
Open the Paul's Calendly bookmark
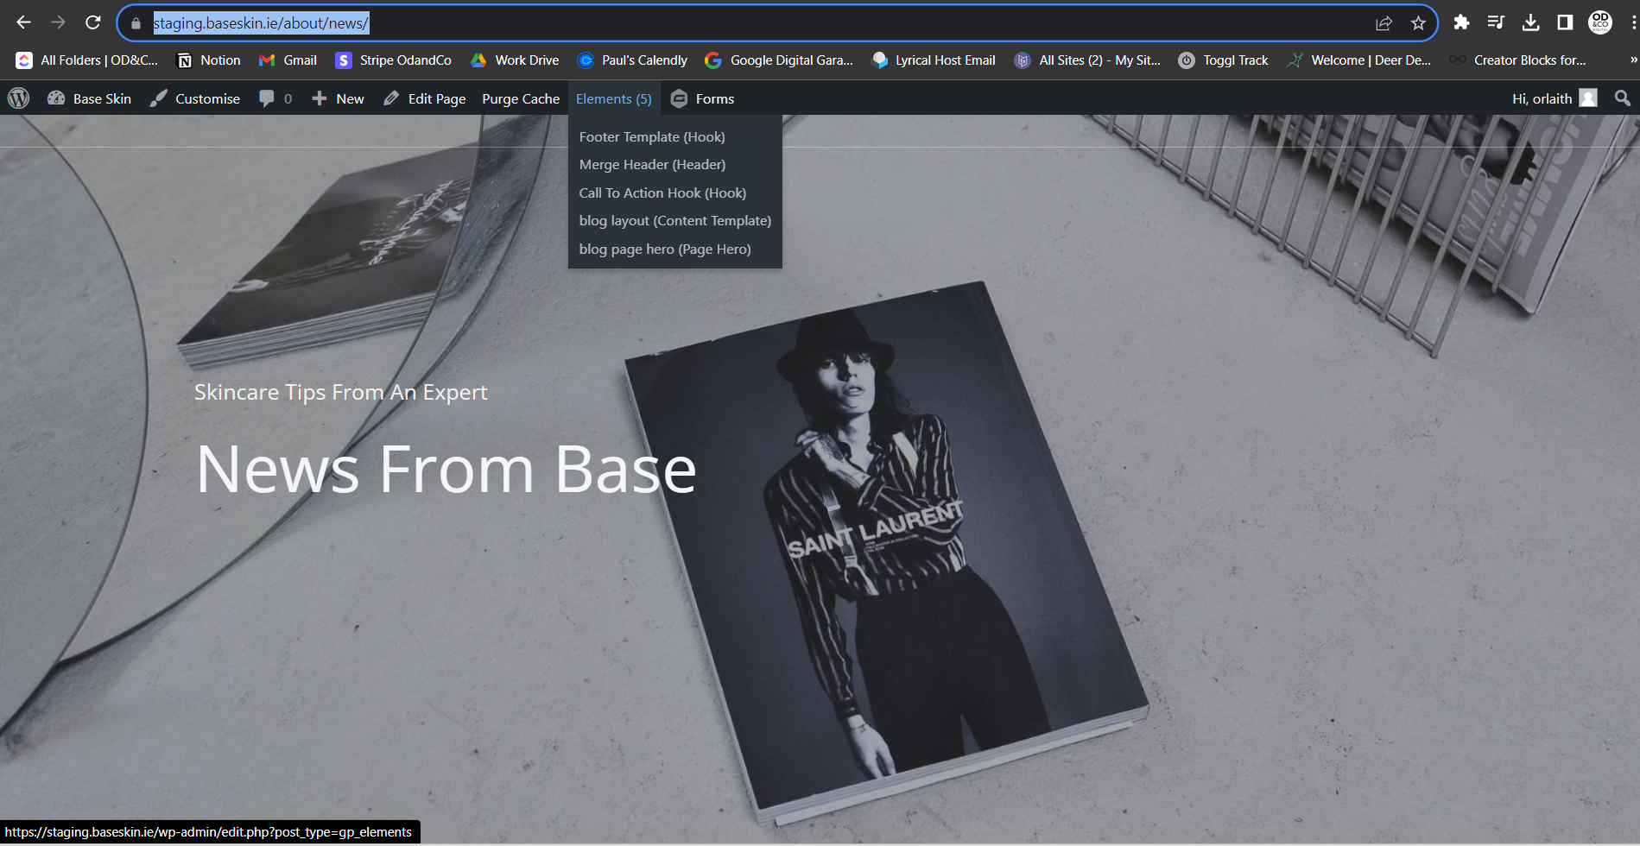[632, 60]
